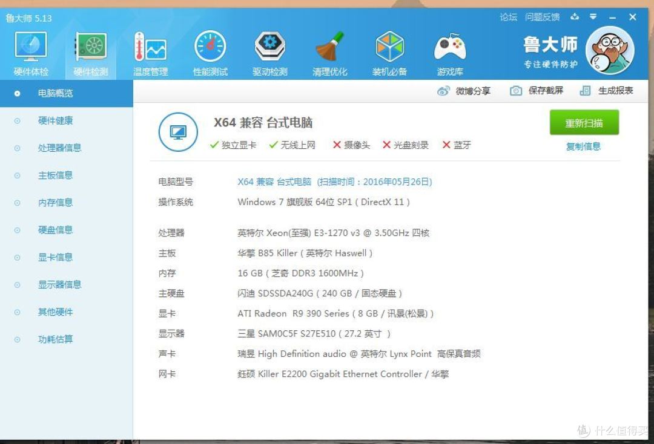654x444 pixels.
Task: Close the 鲁大师 window
Action: 632,17
